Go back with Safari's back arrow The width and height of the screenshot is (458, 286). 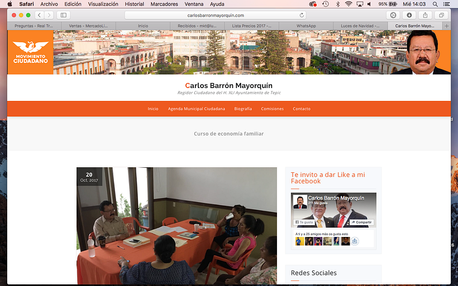click(40, 15)
